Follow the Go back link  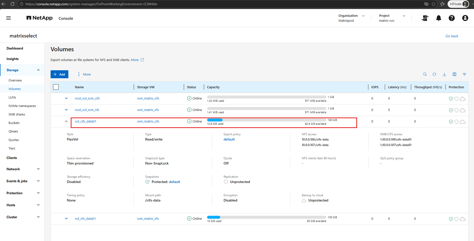[452, 36]
